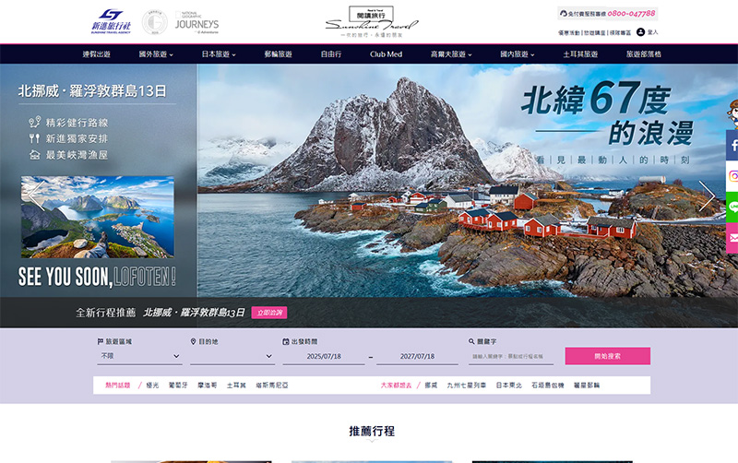Open 領隊專區 top link
The width and height of the screenshot is (738, 463).
620,33
